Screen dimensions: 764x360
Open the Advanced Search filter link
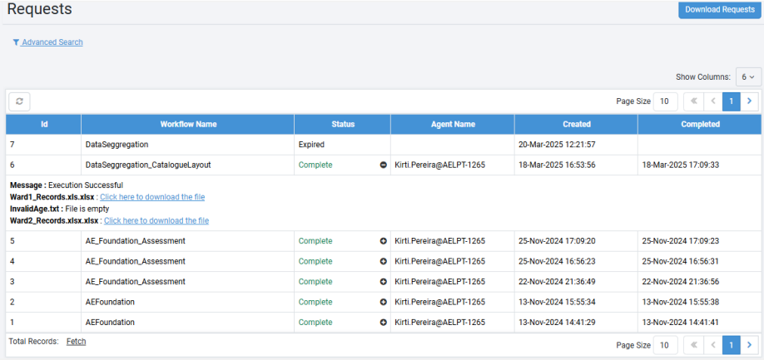pos(48,42)
